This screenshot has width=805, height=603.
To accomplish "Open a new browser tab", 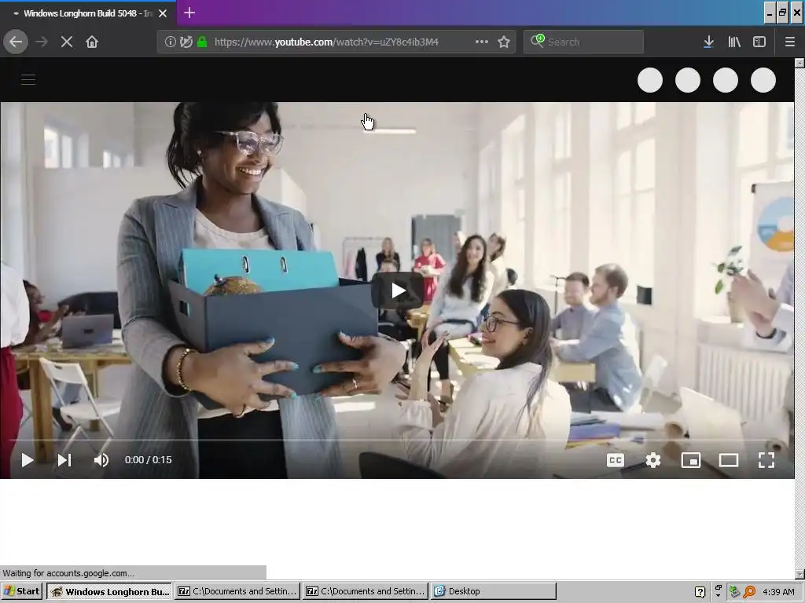I will pos(189,13).
